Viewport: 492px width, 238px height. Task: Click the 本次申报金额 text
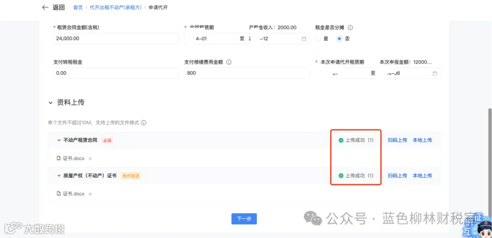406,62
